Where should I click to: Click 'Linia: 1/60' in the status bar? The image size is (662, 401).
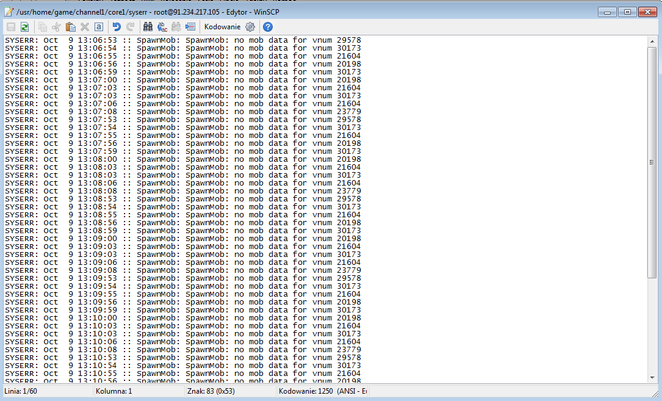click(x=21, y=391)
